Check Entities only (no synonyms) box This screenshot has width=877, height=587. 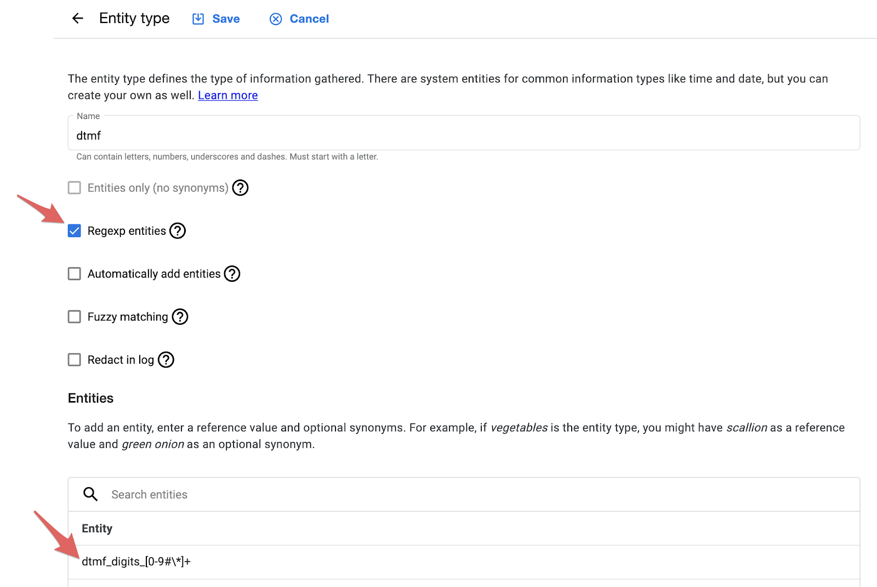click(x=75, y=188)
